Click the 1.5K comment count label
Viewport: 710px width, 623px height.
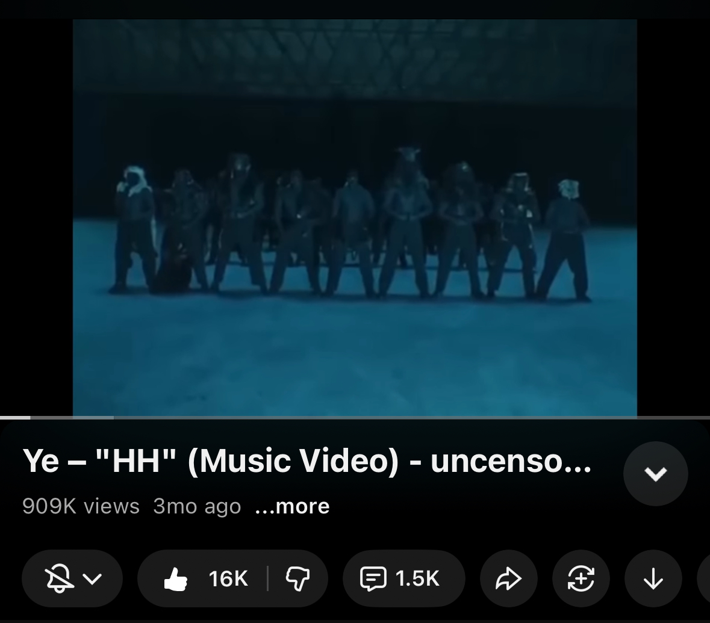click(x=417, y=578)
